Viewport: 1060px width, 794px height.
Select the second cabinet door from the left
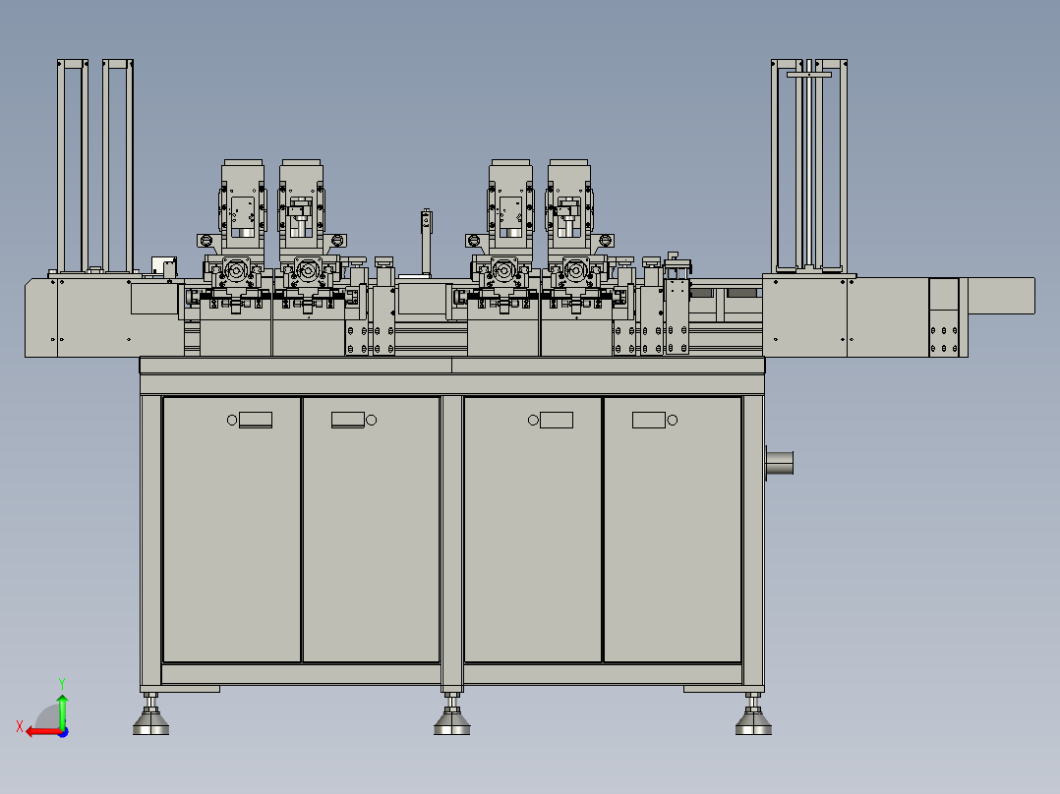371,530
